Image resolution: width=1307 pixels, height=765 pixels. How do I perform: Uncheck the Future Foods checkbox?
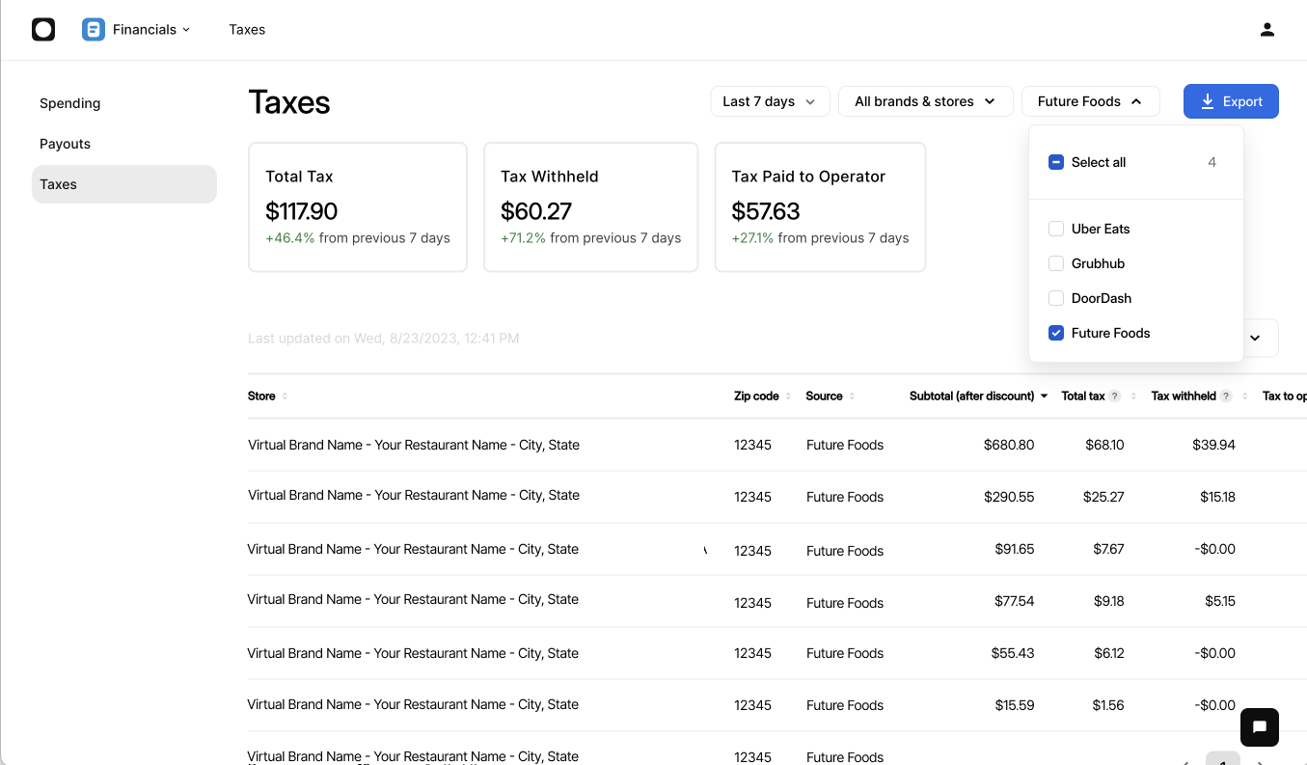click(1056, 333)
